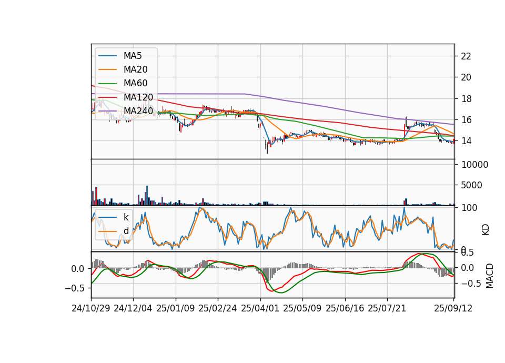This screenshot has height=363, width=505.
Task: Click the purple MA240 legend line sample
Action: (x=107, y=111)
